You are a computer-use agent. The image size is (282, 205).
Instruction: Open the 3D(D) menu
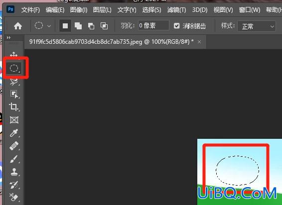200,9
